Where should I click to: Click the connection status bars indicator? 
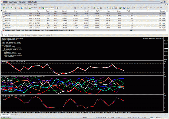151,117
